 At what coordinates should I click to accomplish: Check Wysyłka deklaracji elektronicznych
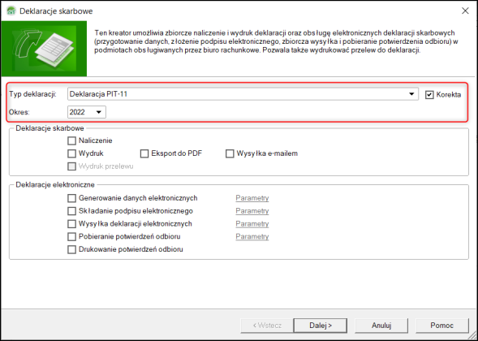[71, 224]
